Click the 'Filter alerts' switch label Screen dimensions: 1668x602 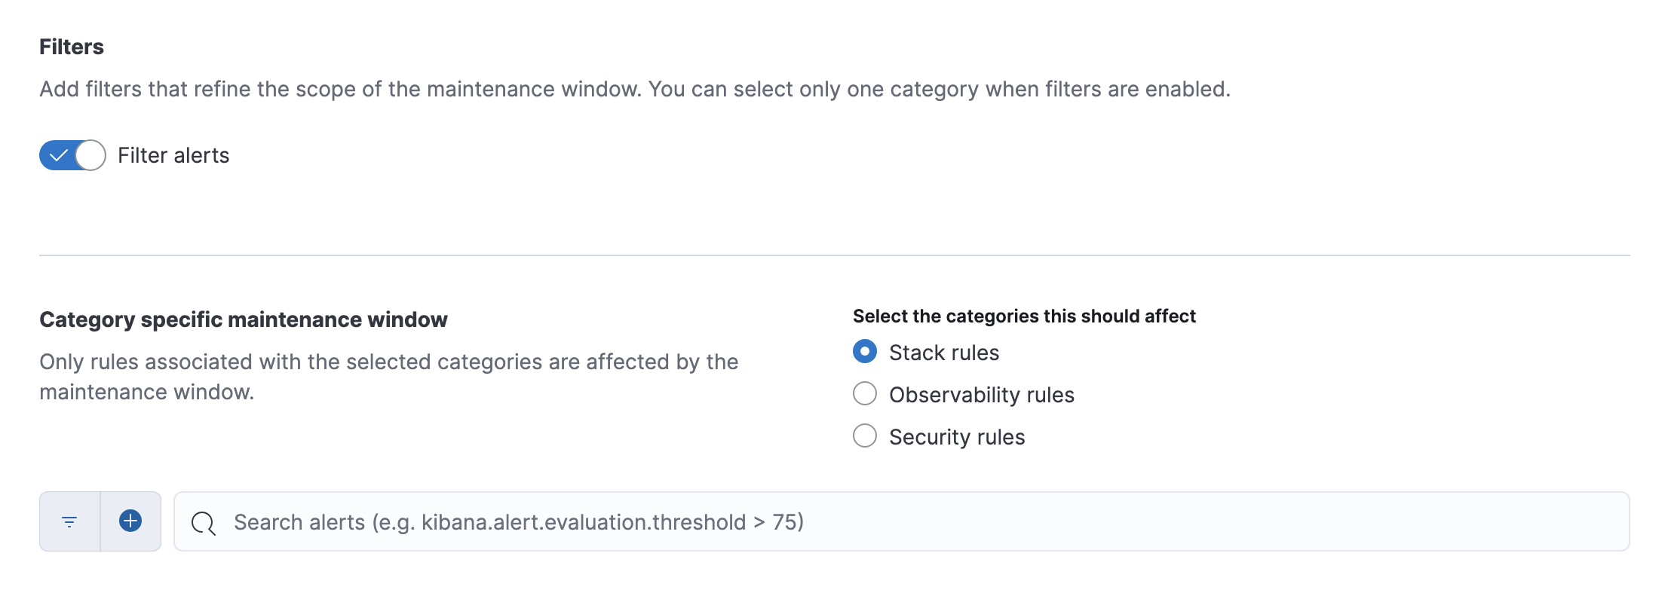coord(173,155)
